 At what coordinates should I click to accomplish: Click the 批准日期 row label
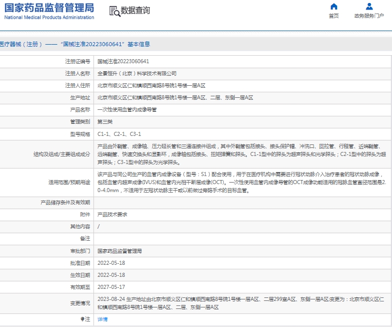(x=80, y=263)
